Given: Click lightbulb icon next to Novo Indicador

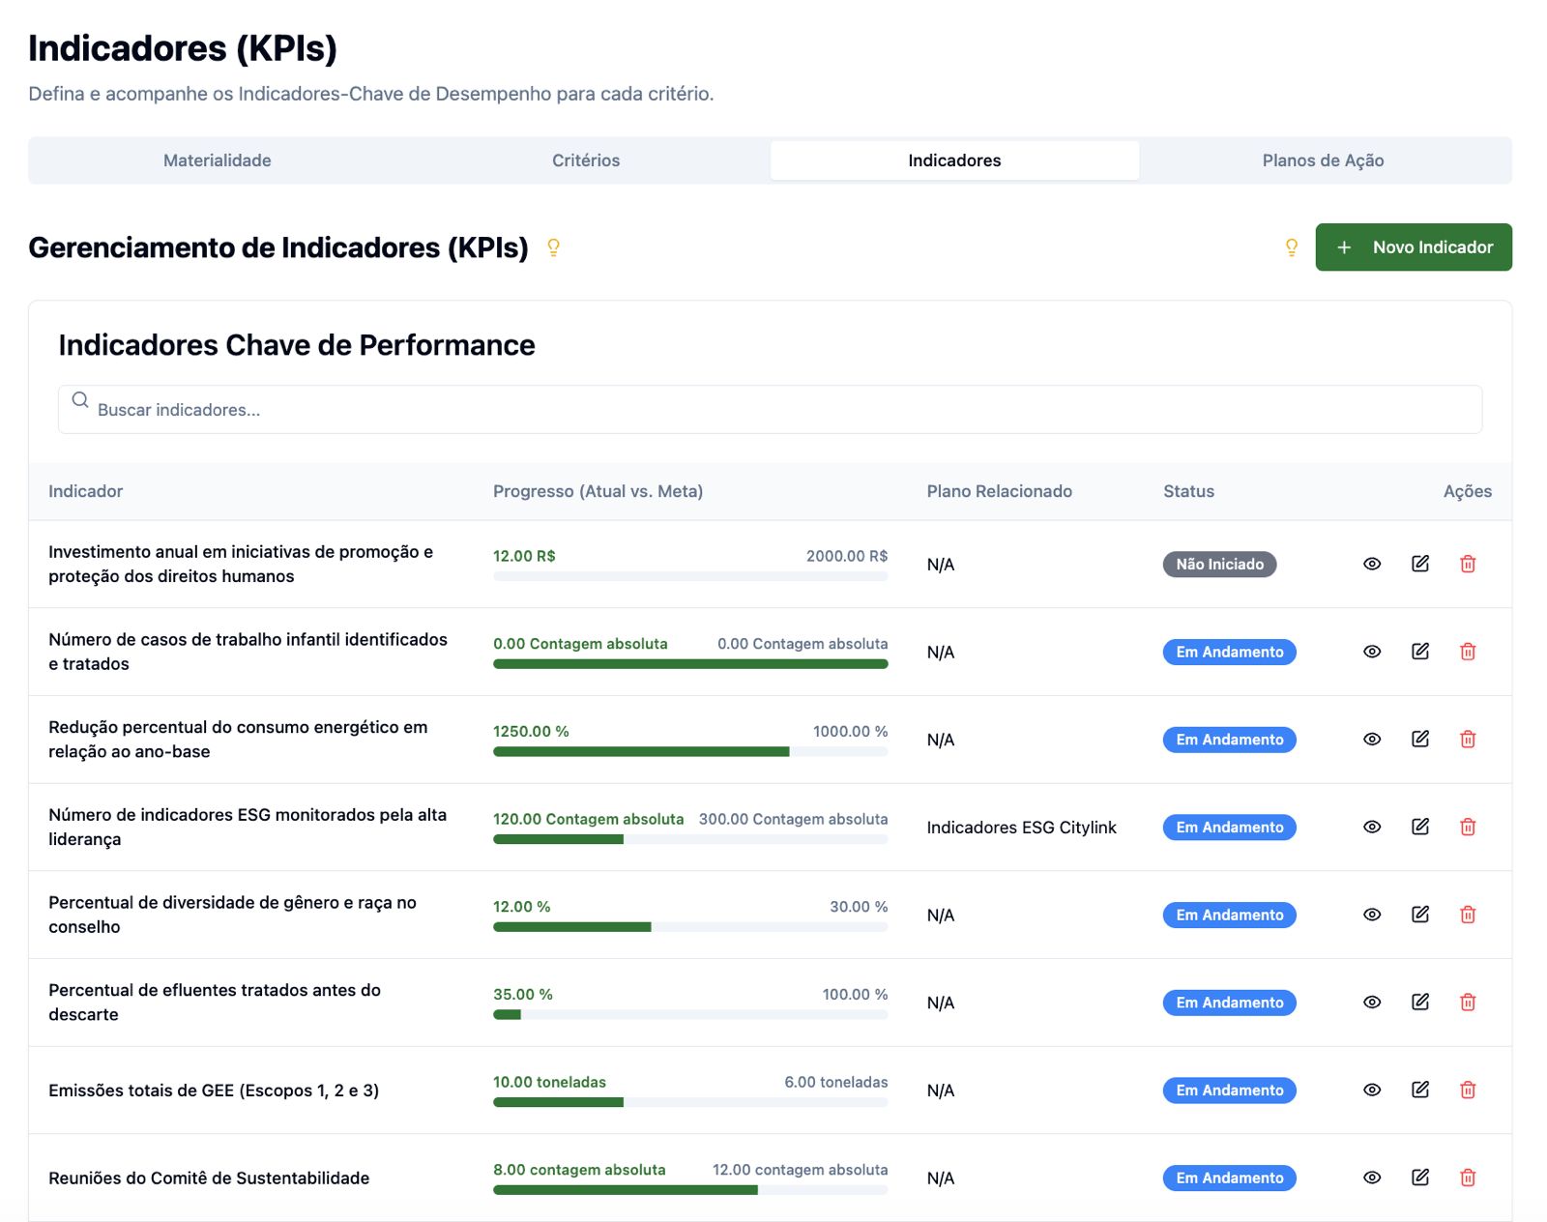Looking at the screenshot, I should pos(1291,247).
